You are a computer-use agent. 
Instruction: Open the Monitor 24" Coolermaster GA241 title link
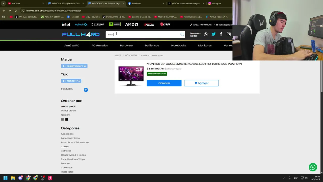tap(194, 64)
